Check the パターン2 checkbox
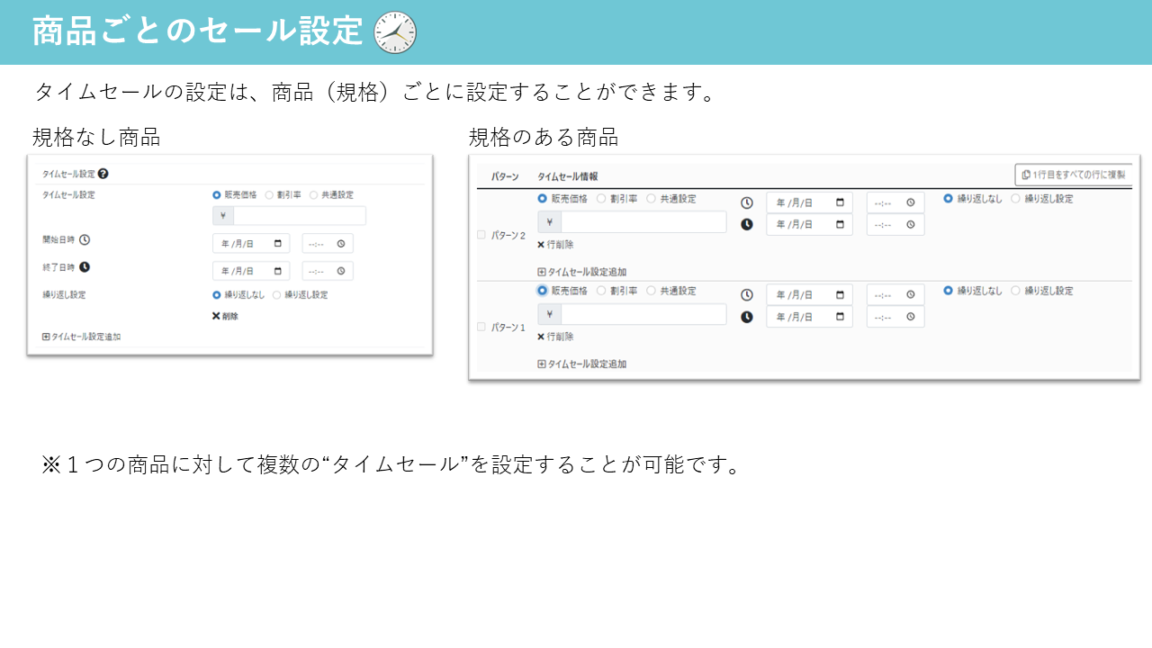Screen dimensions: 1152x648 tap(481, 235)
